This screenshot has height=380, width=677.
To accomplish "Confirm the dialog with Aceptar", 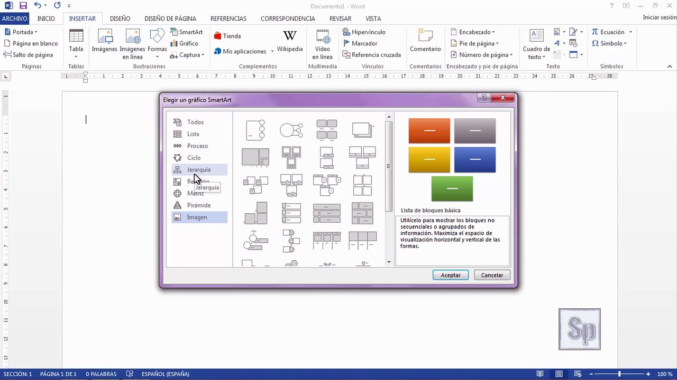I will coord(451,275).
